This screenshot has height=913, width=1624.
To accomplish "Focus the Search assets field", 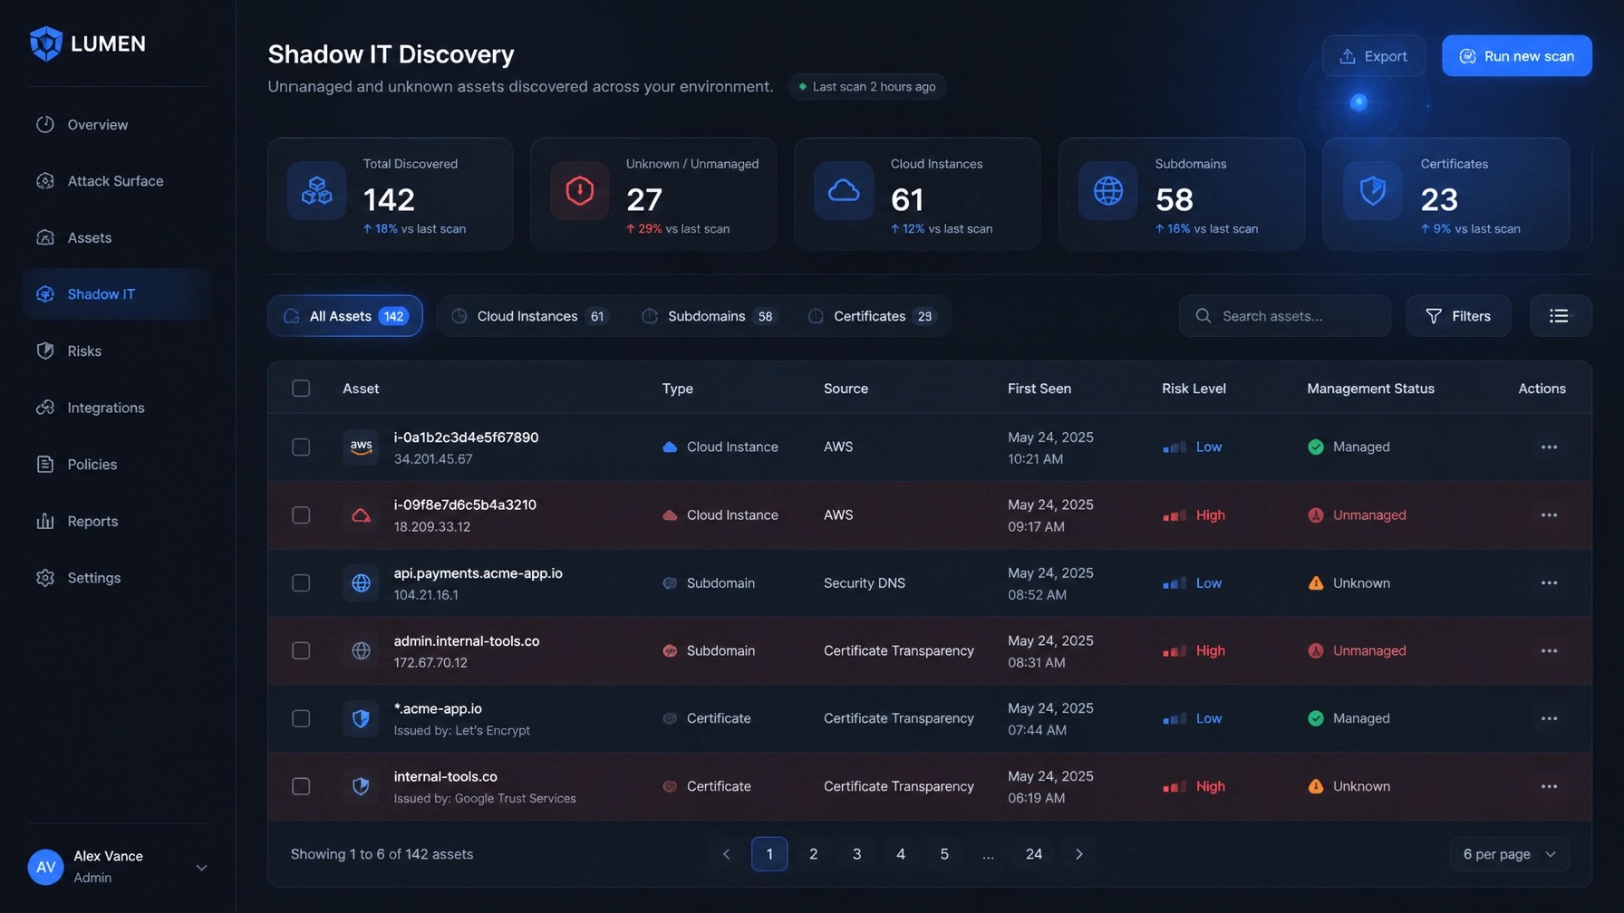I will 1284,316.
